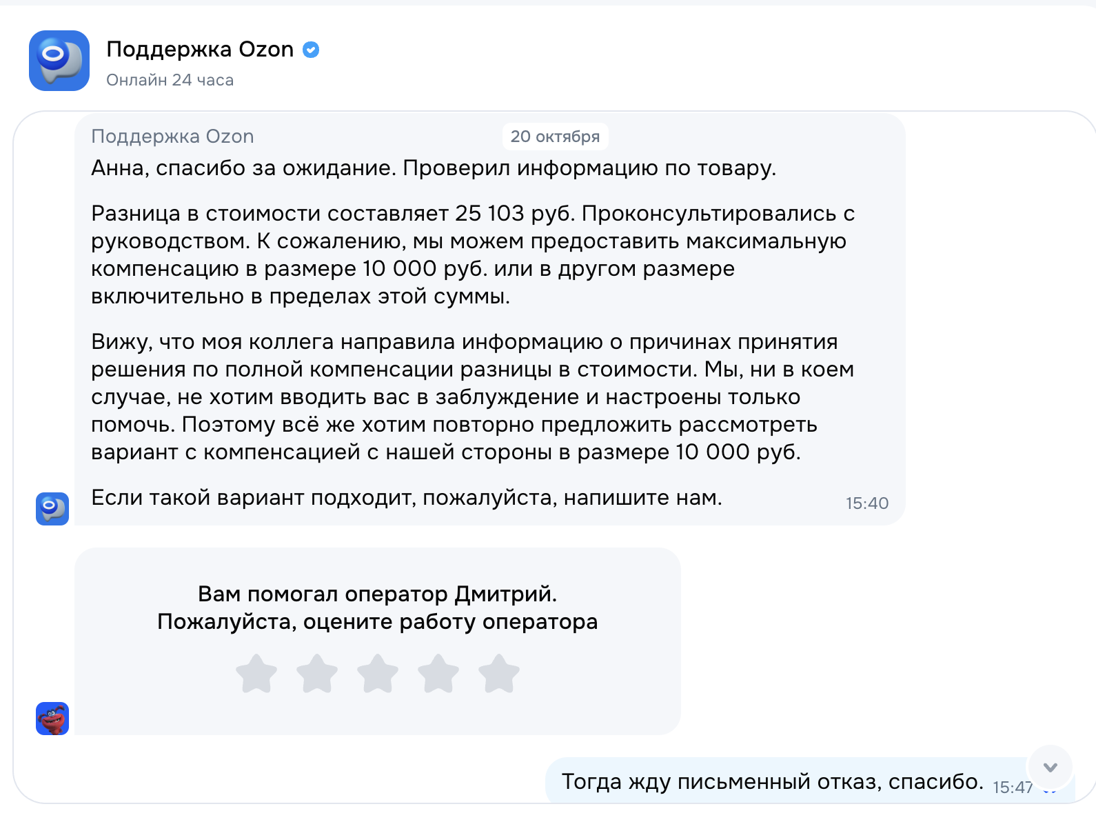Click the line "Если такой вариант подходит"
1096x822 pixels.
407,497
